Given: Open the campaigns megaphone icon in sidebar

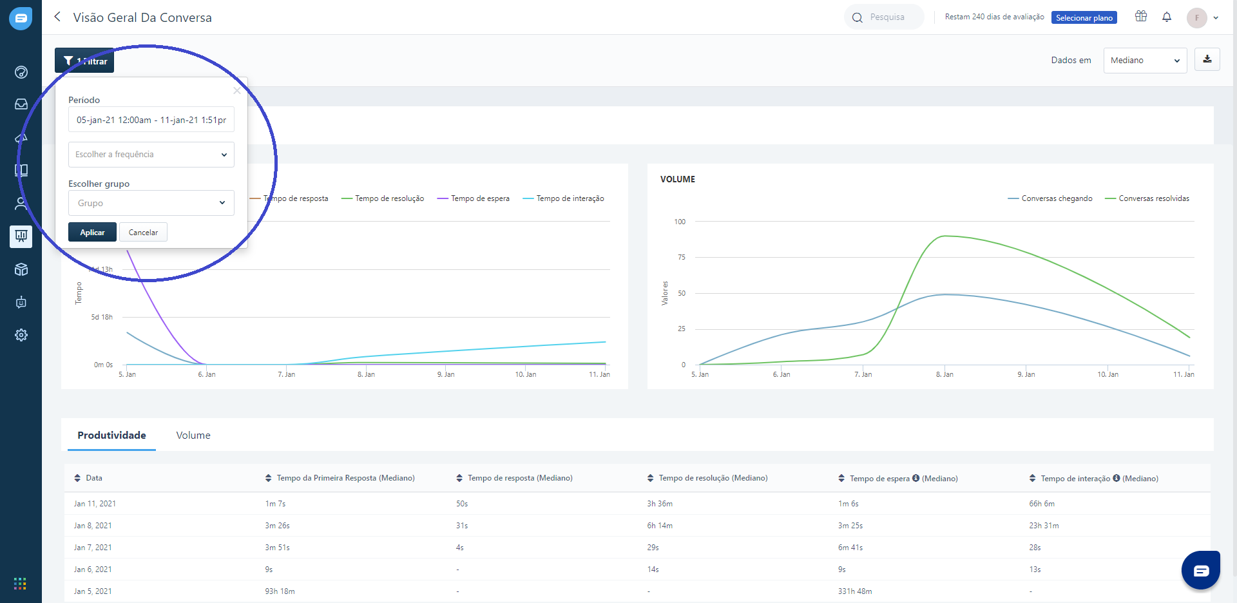Looking at the screenshot, I should click(x=21, y=138).
